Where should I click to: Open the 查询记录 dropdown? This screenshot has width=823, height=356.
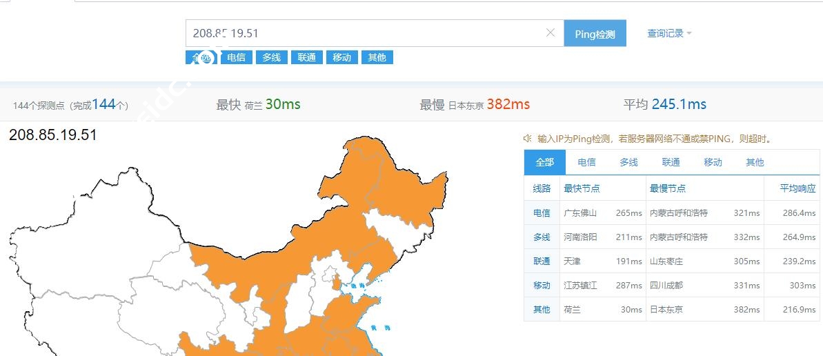pos(669,34)
